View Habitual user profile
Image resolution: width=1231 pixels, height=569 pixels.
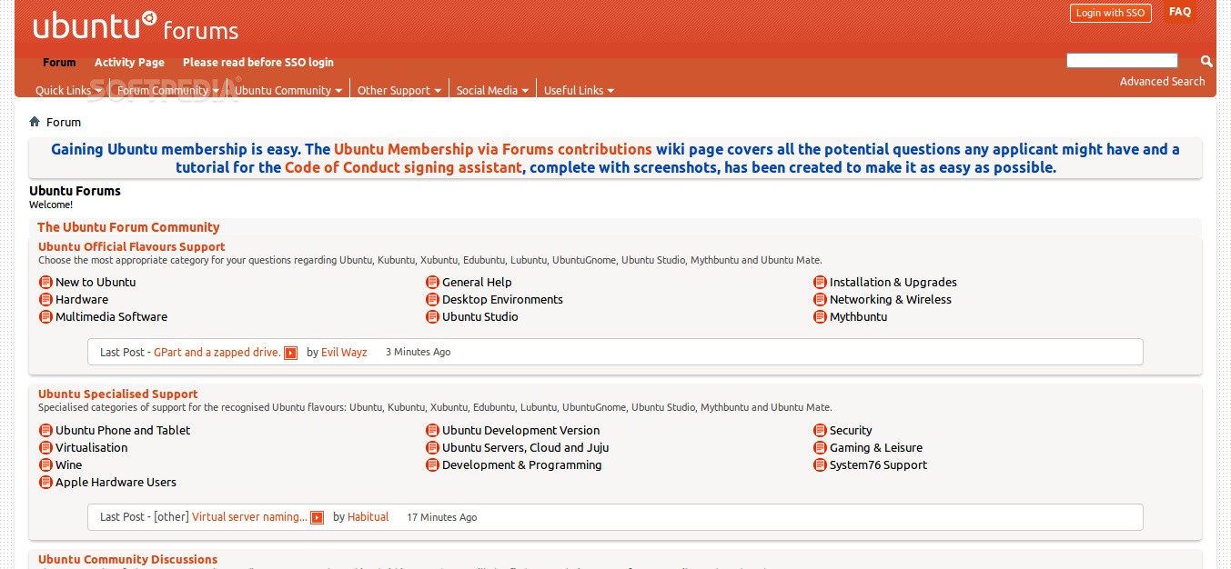pyautogui.click(x=368, y=516)
